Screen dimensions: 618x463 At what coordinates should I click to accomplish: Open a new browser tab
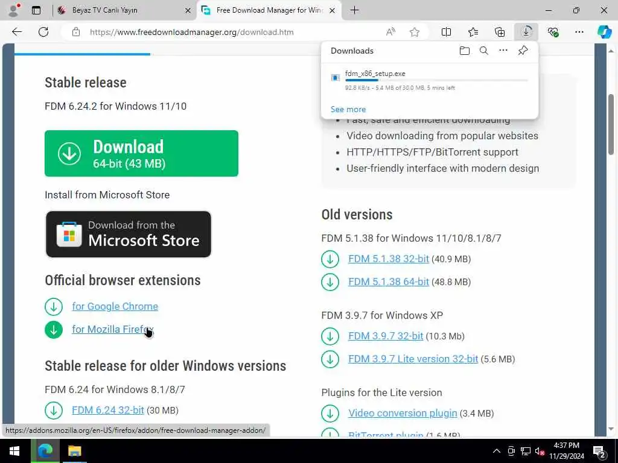354,10
